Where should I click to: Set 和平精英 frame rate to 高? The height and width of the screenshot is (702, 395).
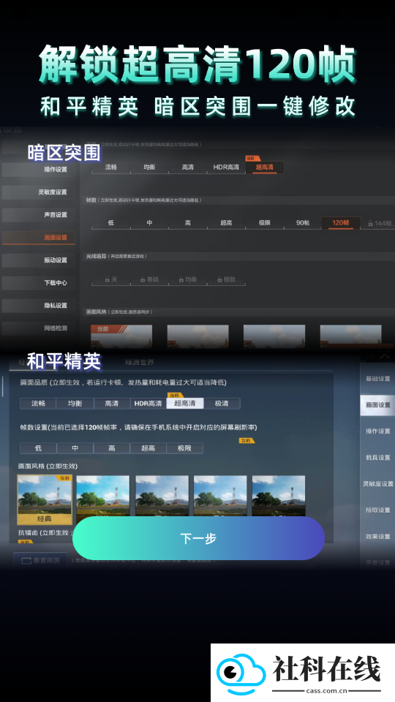tap(111, 448)
